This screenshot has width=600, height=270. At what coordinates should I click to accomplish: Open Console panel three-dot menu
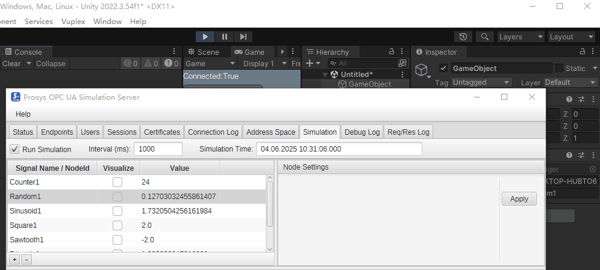[x=174, y=52]
